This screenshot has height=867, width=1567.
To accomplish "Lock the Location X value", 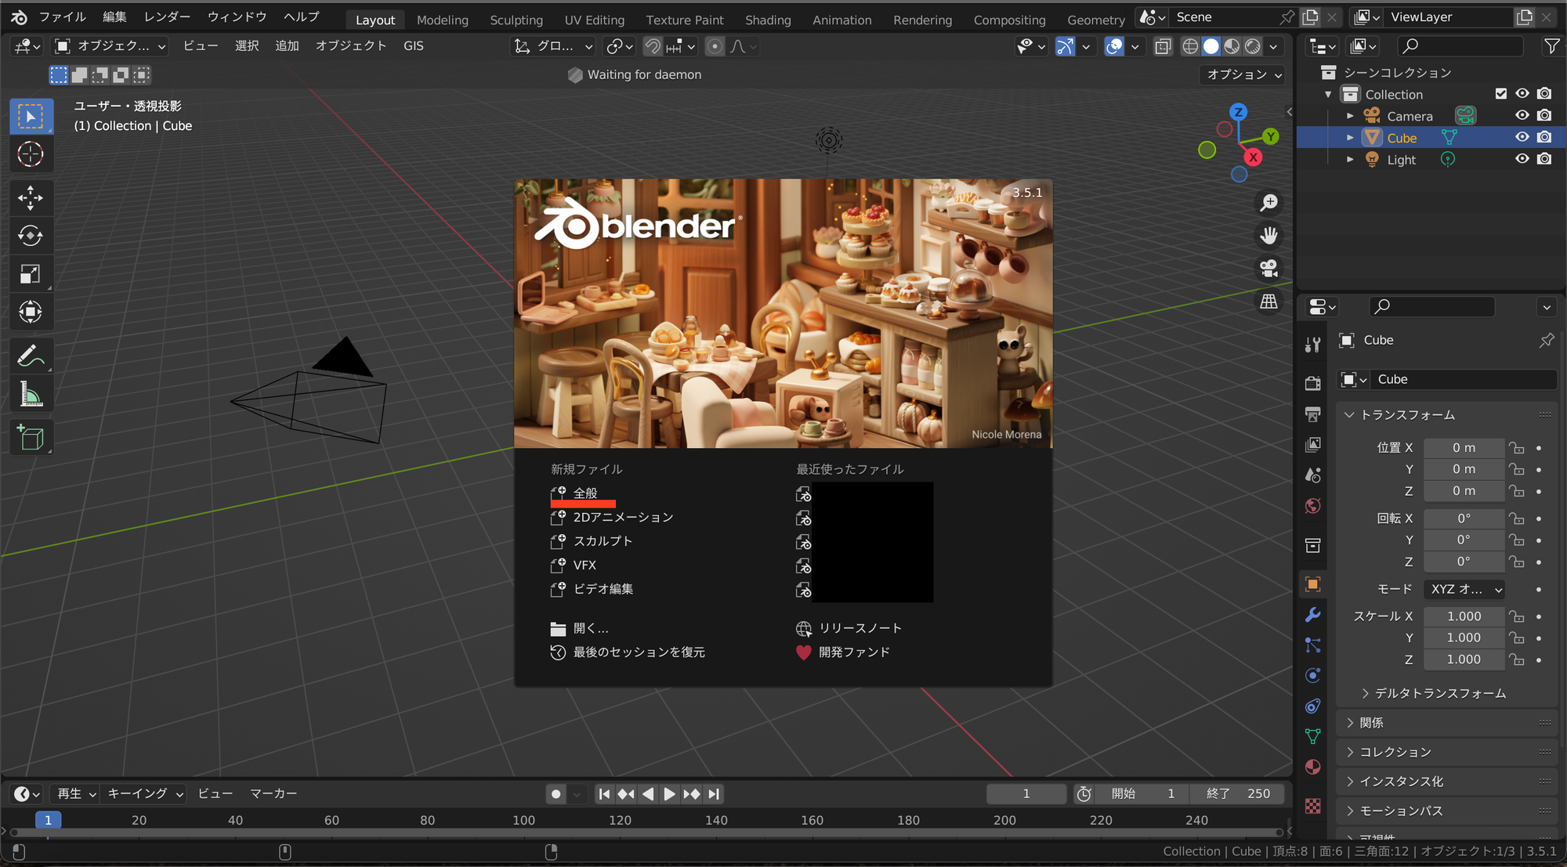I will pos(1518,448).
